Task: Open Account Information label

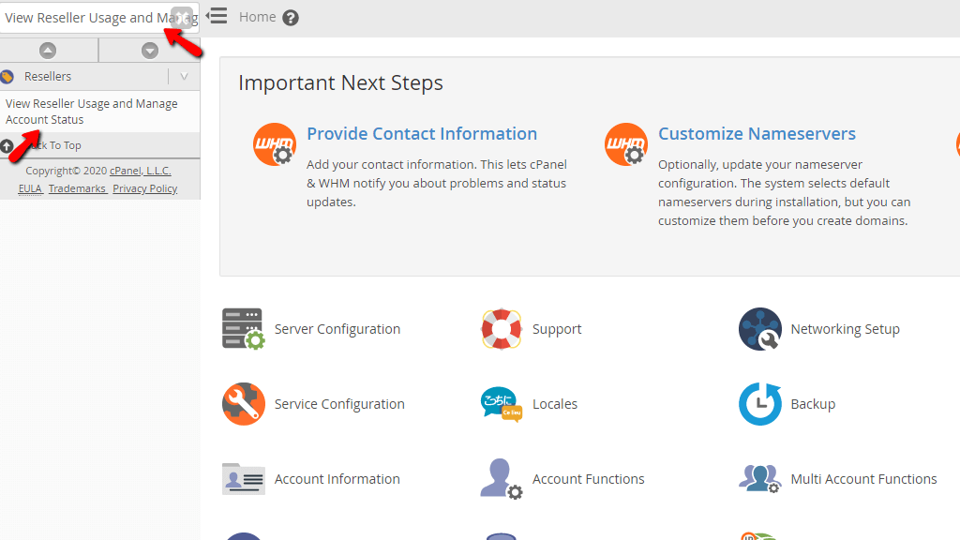Action: (337, 479)
